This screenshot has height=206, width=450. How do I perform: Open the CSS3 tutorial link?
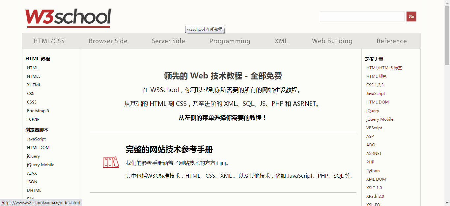pyautogui.click(x=32, y=102)
